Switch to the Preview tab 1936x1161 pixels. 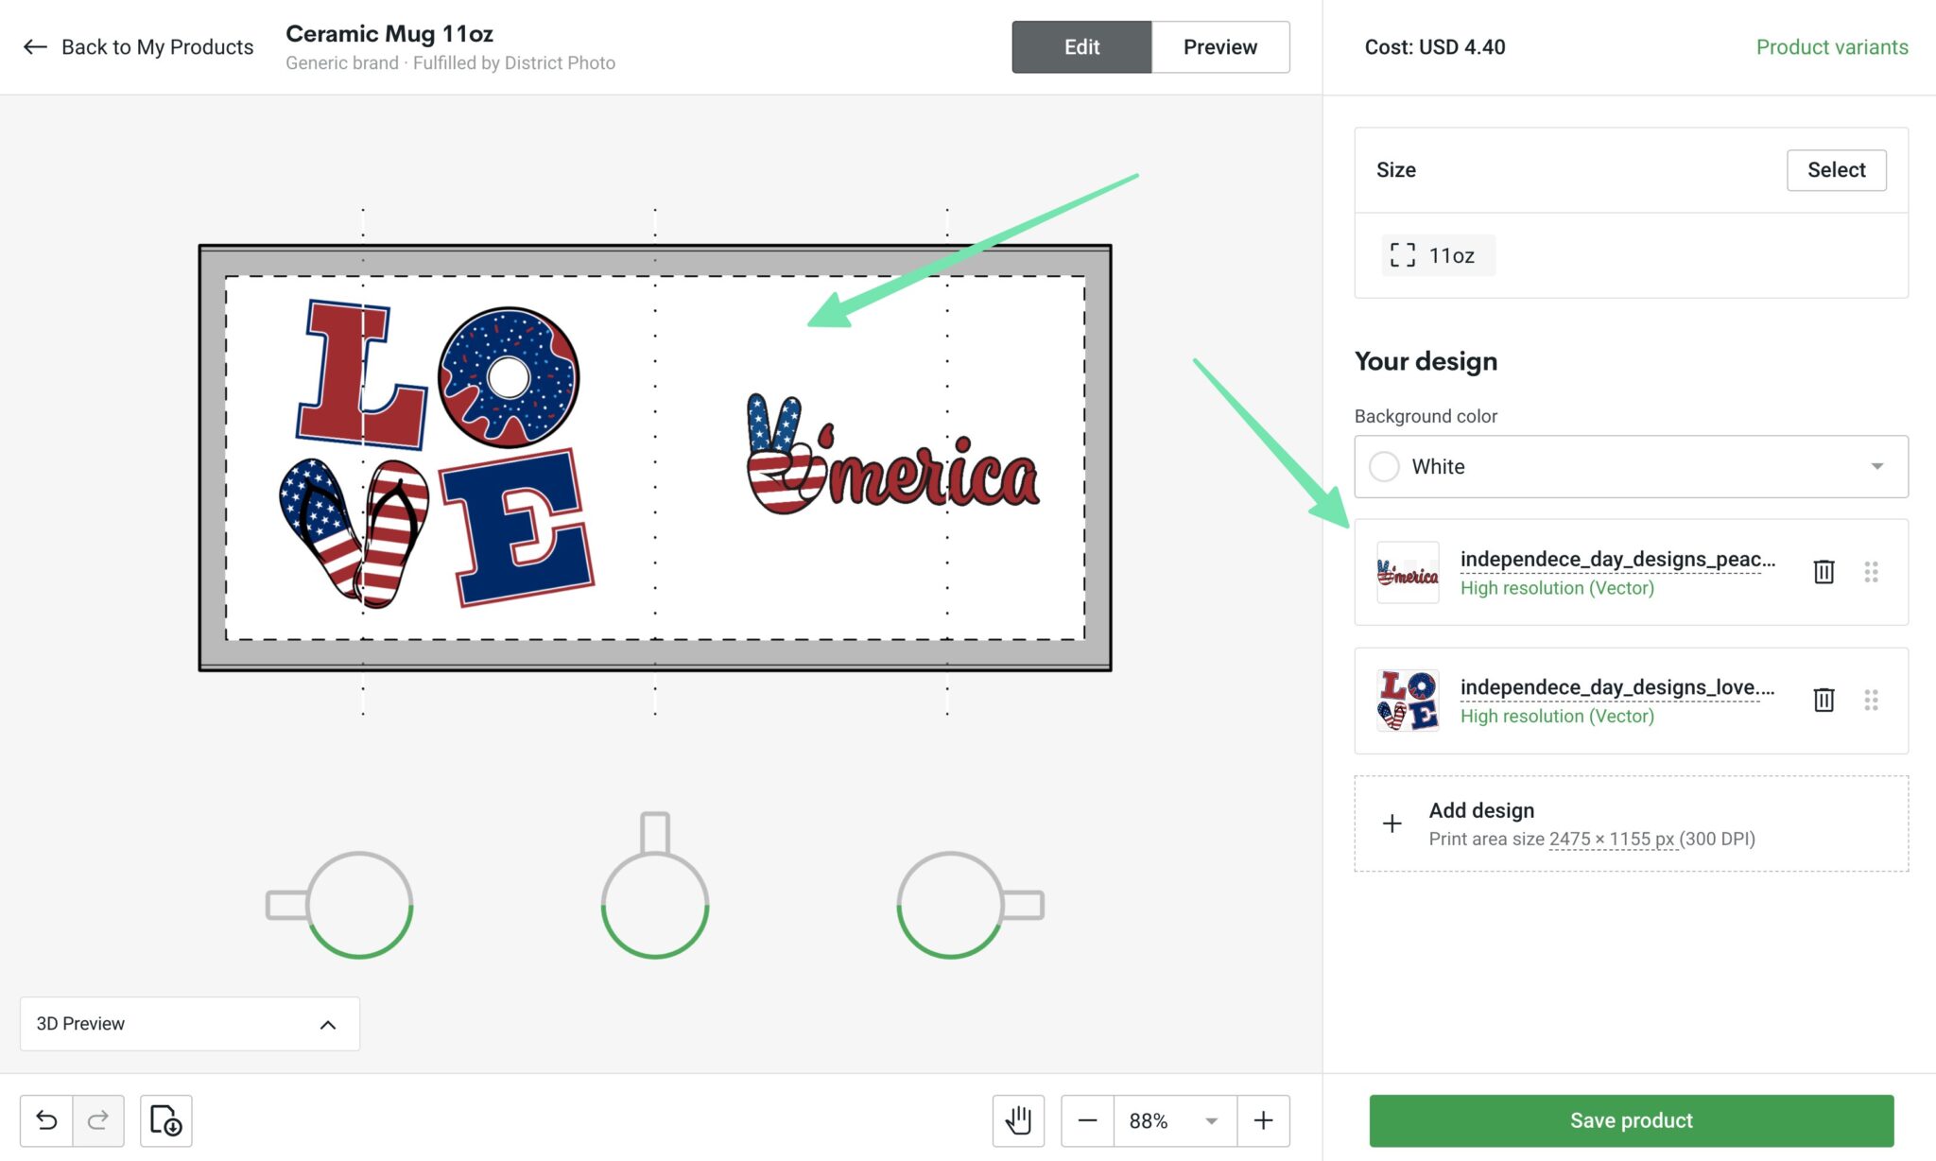click(x=1219, y=46)
